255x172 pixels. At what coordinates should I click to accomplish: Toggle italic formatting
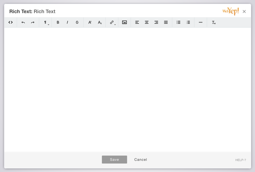[x=67, y=22]
